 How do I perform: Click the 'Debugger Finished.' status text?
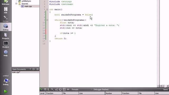point(101,89)
